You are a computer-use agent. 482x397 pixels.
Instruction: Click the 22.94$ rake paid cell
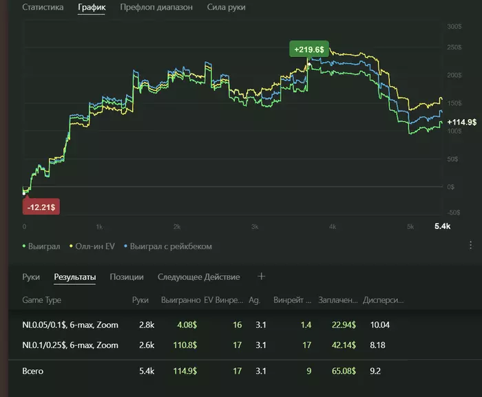pyautogui.click(x=344, y=325)
